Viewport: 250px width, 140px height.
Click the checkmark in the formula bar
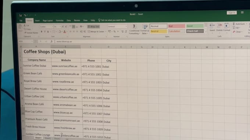pyautogui.click(x=46, y=42)
